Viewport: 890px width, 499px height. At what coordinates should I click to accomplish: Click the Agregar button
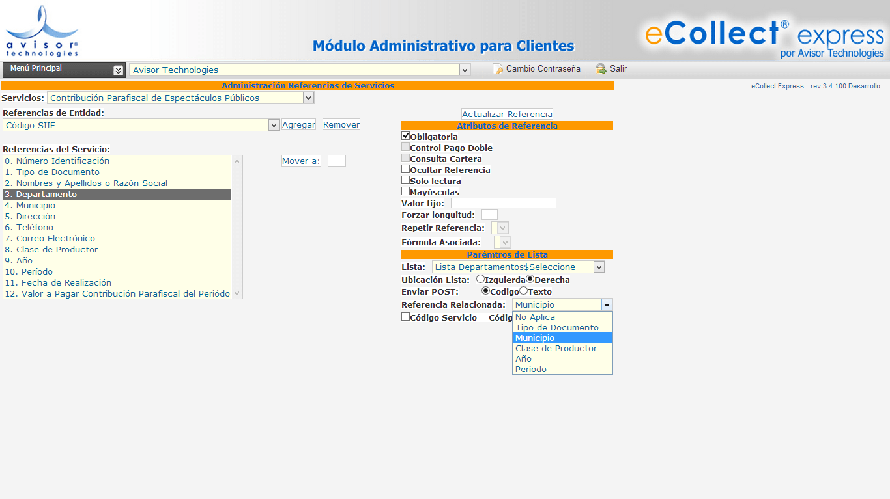(299, 124)
